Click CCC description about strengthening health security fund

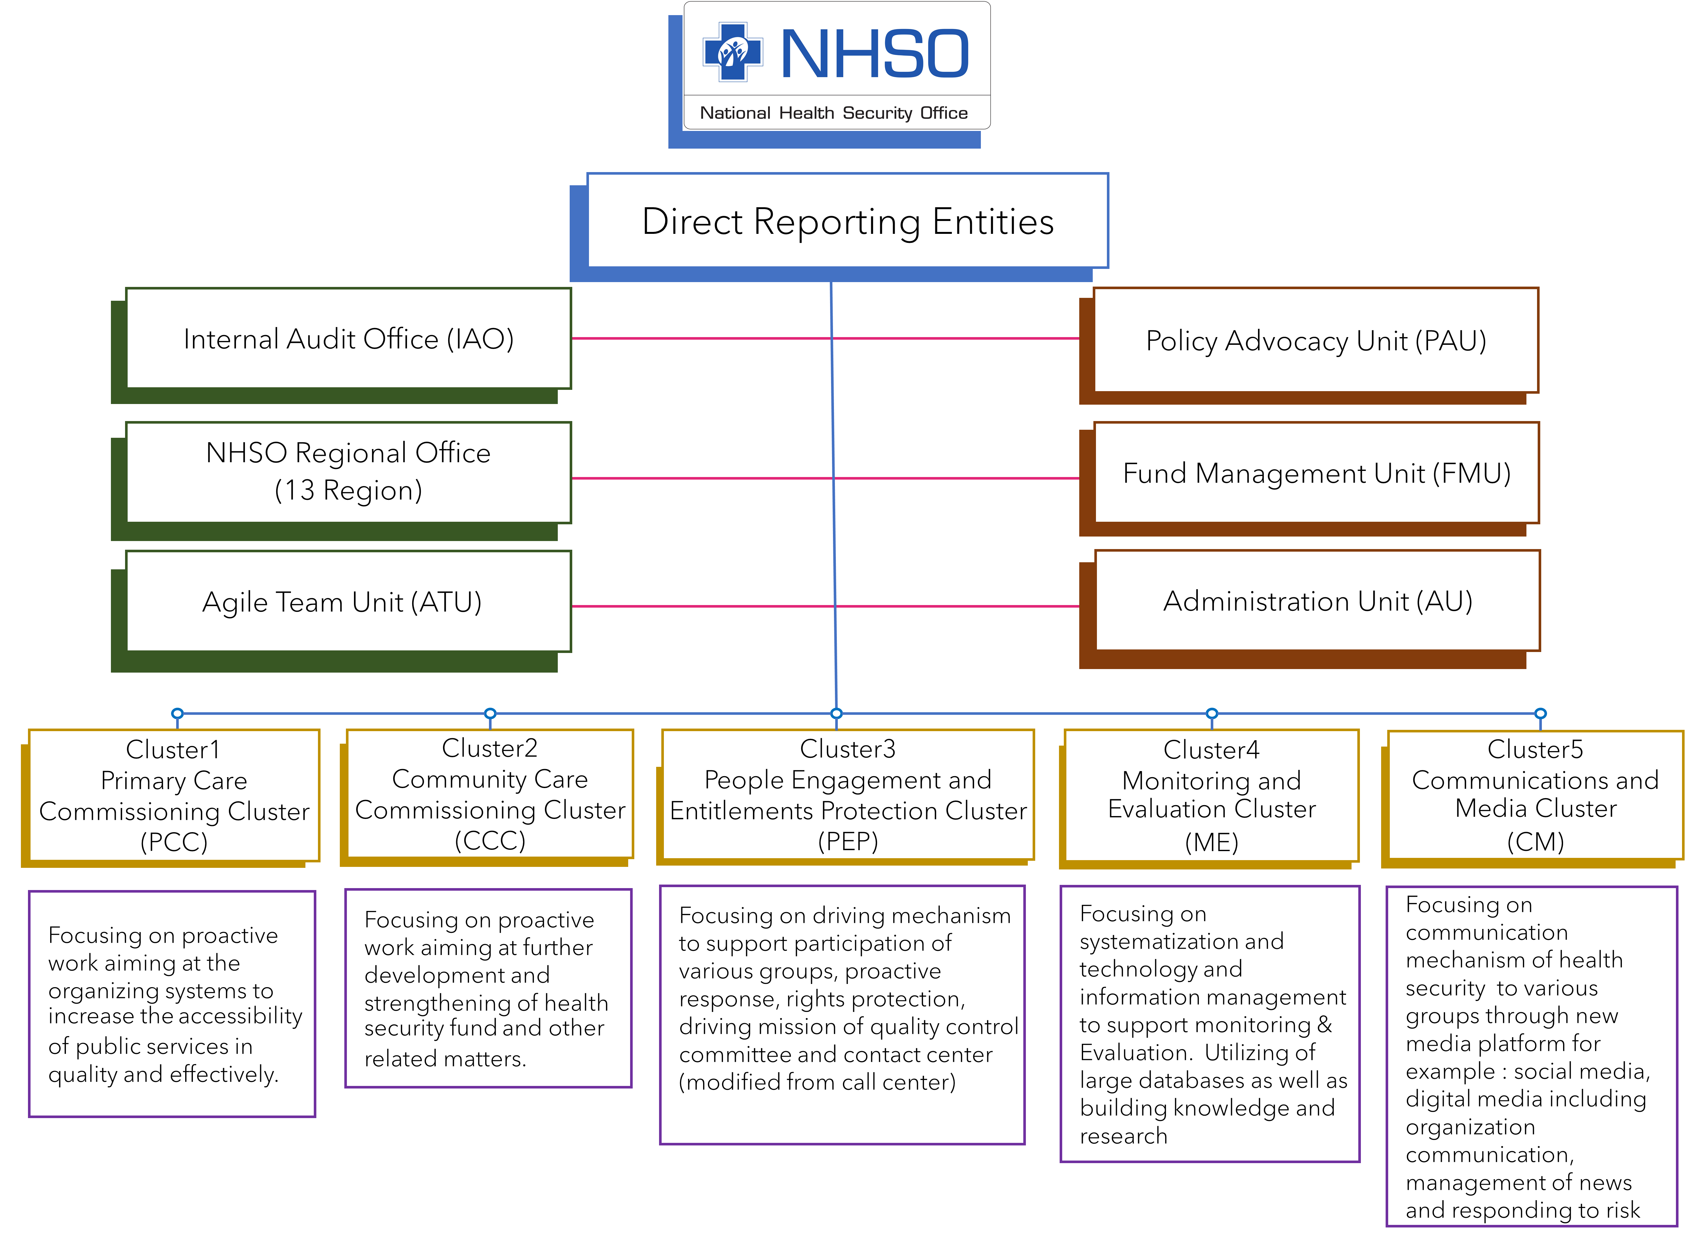(x=488, y=988)
